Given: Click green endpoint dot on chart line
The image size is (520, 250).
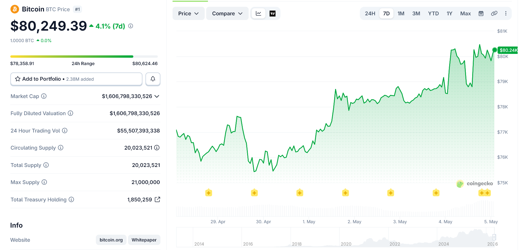Looking at the screenshot, I should (495, 50).
